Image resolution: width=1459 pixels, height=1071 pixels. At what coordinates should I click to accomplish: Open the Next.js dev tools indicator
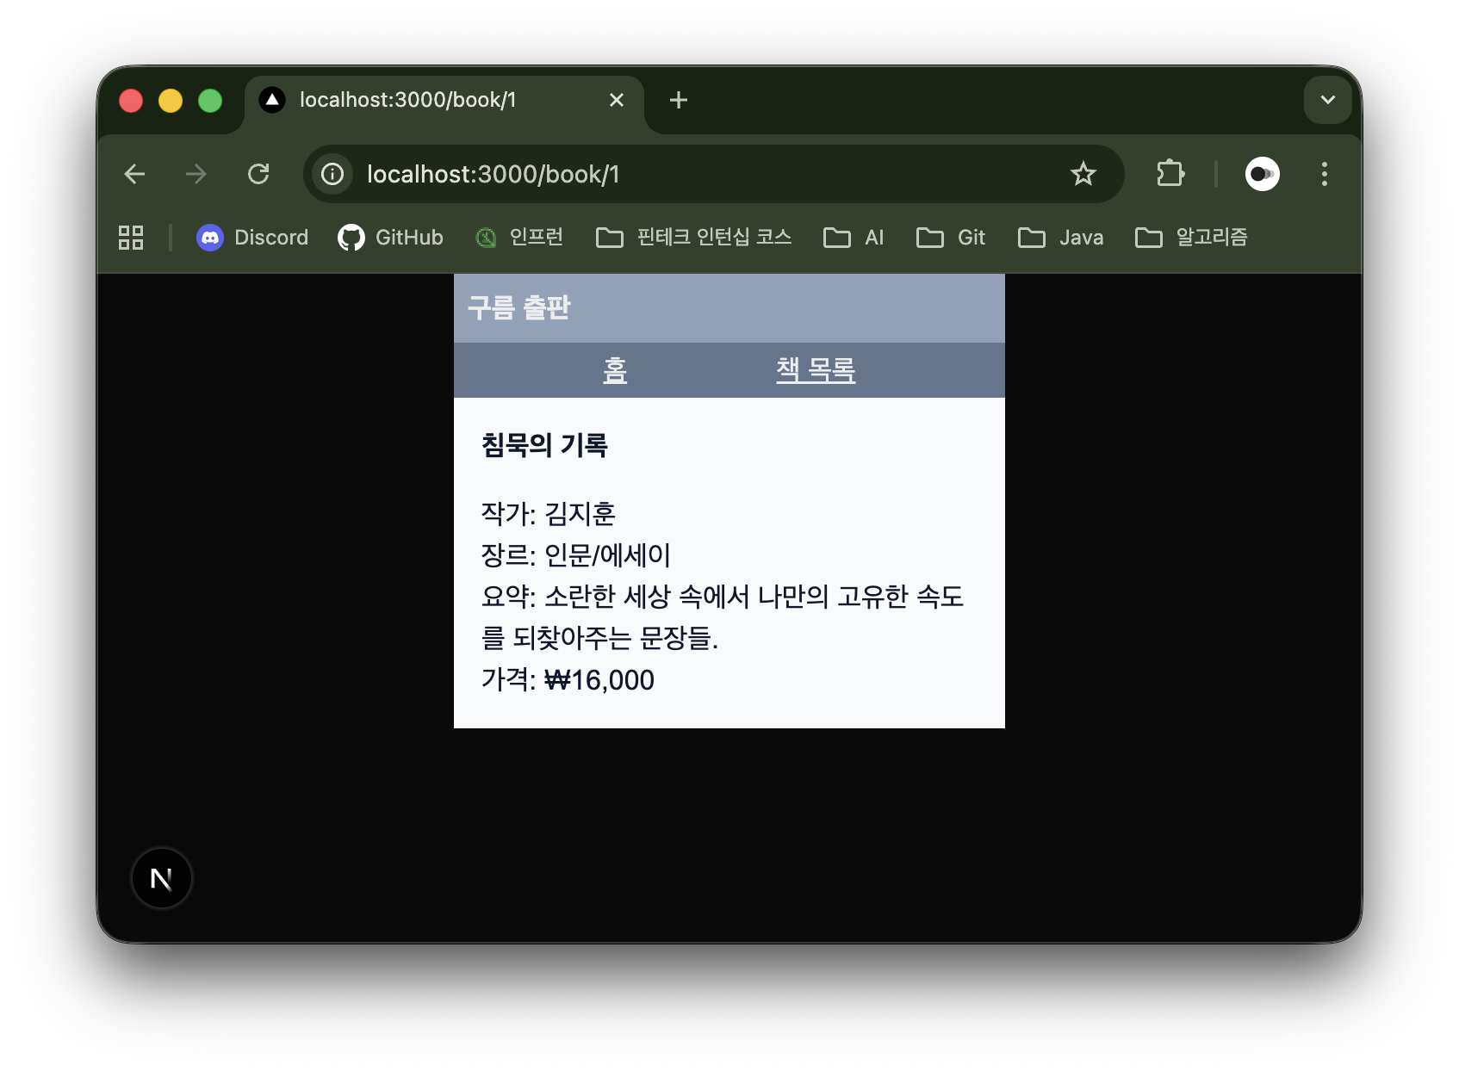point(162,878)
